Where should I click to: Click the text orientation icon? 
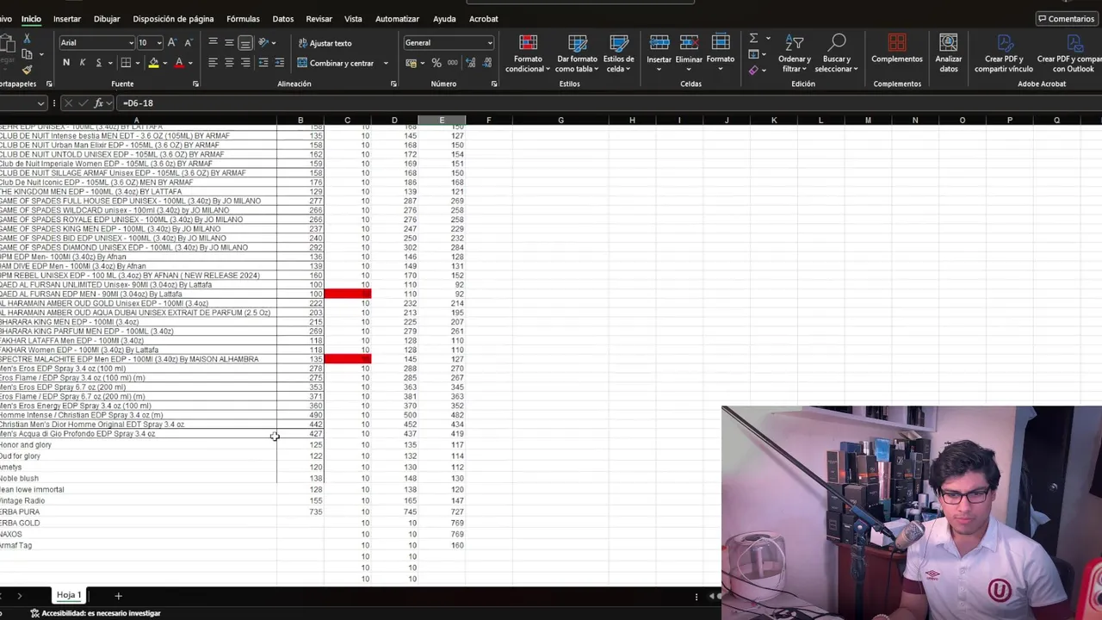pyautogui.click(x=263, y=42)
